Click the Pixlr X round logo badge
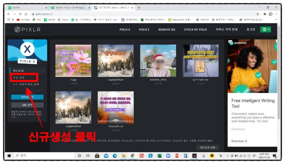This screenshot has height=164, width=285. coord(27,49)
